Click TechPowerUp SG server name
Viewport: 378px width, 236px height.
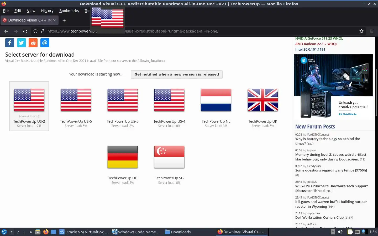click(169, 178)
